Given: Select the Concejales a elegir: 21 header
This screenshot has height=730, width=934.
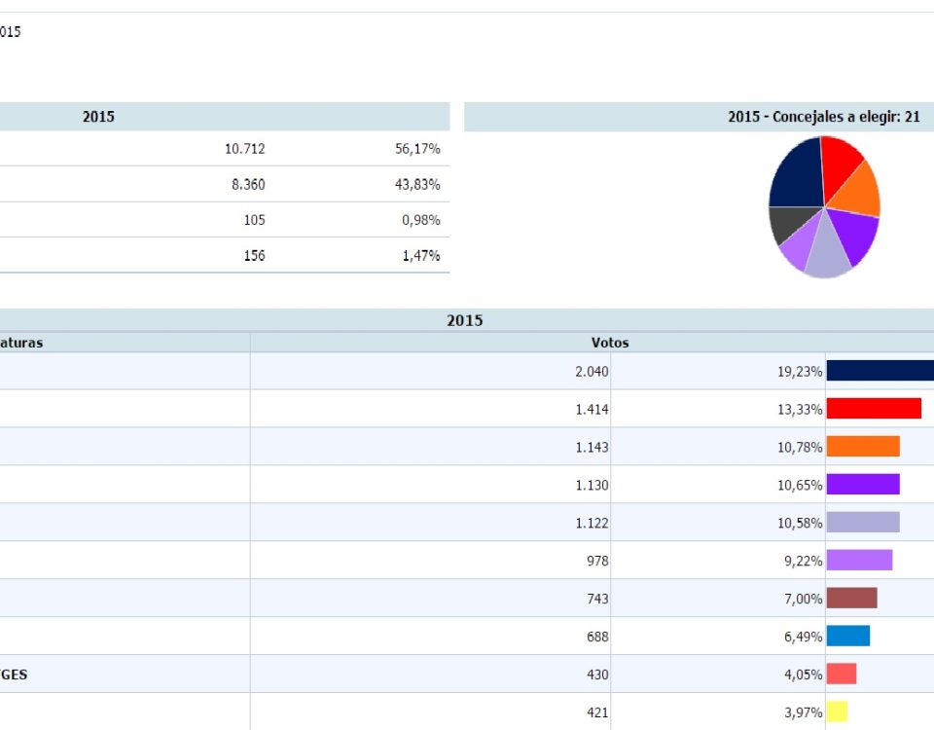Looking at the screenshot, I should click(823, 117).
